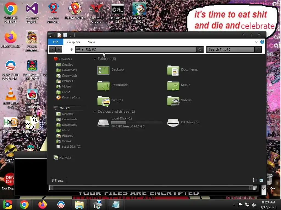Go up one folder level arrow
This screenshot has width=281, height=210.
tap(72, 49)
